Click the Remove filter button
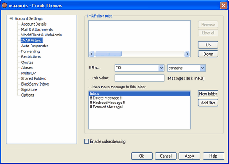The image size is (229, 164). (x=208, y=25)
